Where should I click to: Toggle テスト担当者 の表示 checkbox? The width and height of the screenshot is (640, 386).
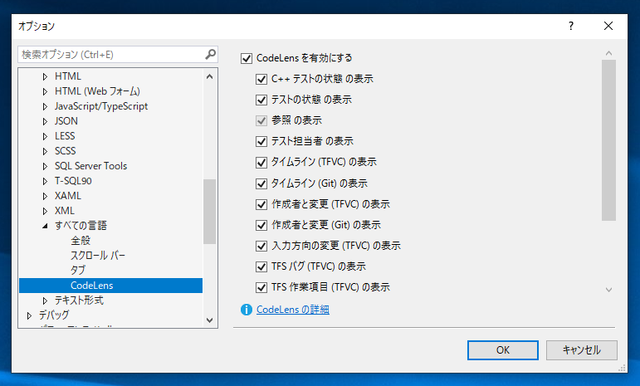click(x=261, y=141)
